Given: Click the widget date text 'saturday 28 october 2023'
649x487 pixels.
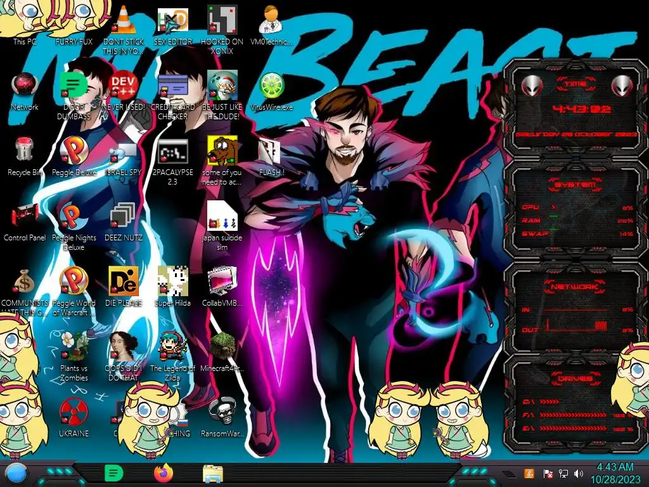Looking at the screenshot, I should 576,134.
